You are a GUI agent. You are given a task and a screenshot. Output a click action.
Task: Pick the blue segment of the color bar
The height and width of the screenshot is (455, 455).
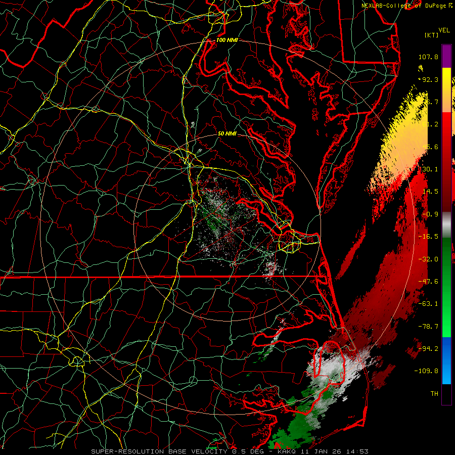446,360
